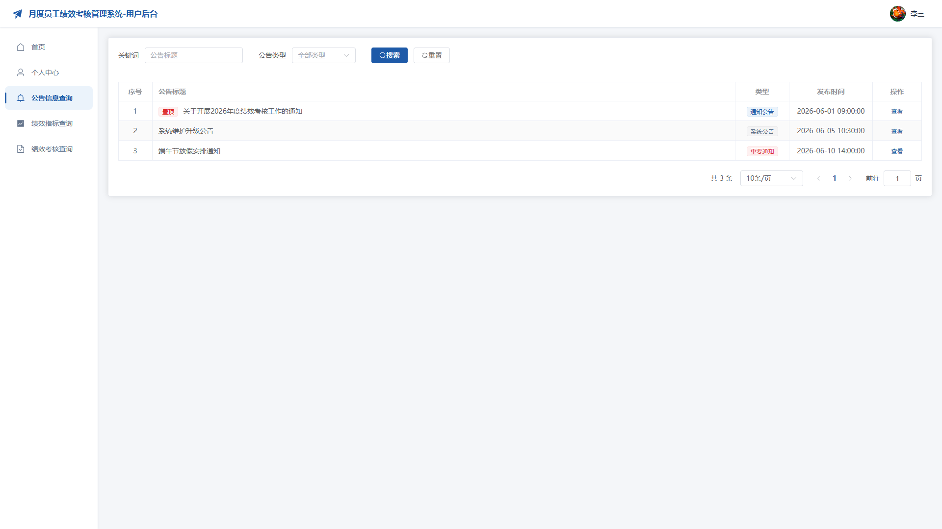The width and height of the screenshot is (942, 529).
Task: Click the 搜索 button
Action: [390, 55]
